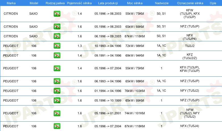
Task: Click body code 1A, 1C in TU2J2 row
Action: pos(161,46)
